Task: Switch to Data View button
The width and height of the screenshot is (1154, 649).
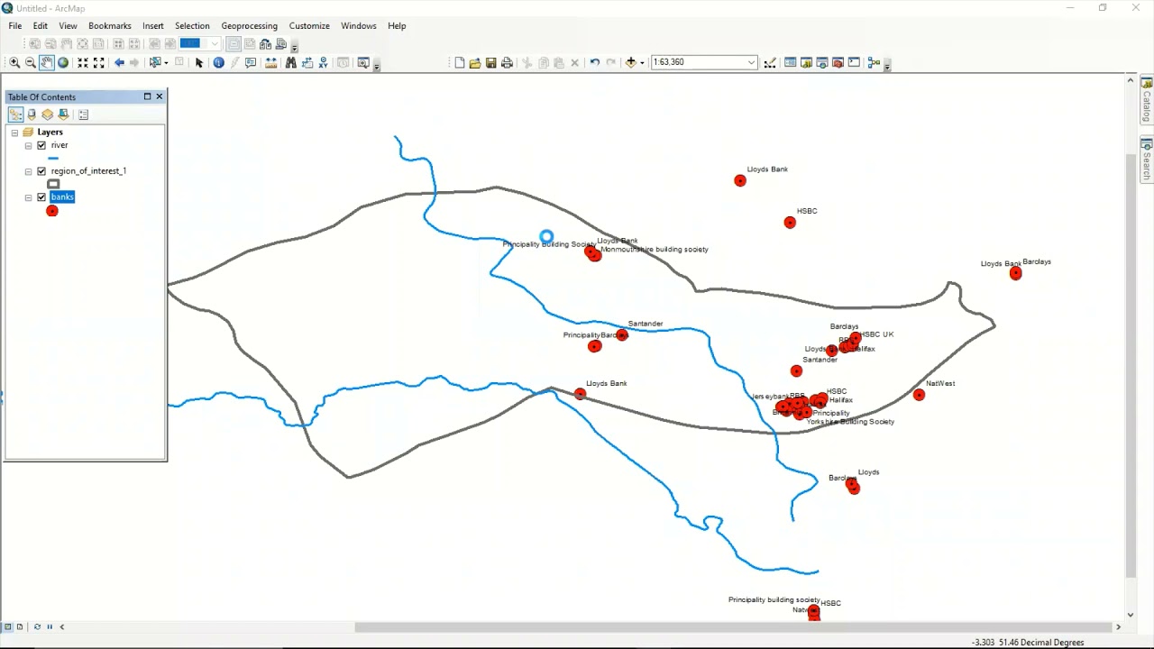Action: point(7,626)
